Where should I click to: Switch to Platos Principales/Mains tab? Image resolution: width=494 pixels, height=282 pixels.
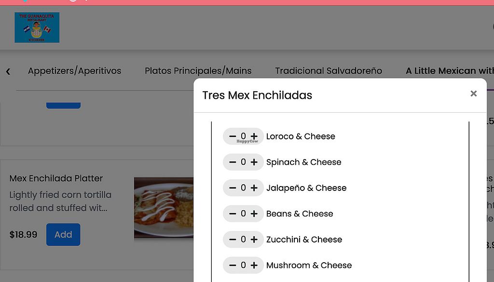pyautogui.click(x=198, y=71)
